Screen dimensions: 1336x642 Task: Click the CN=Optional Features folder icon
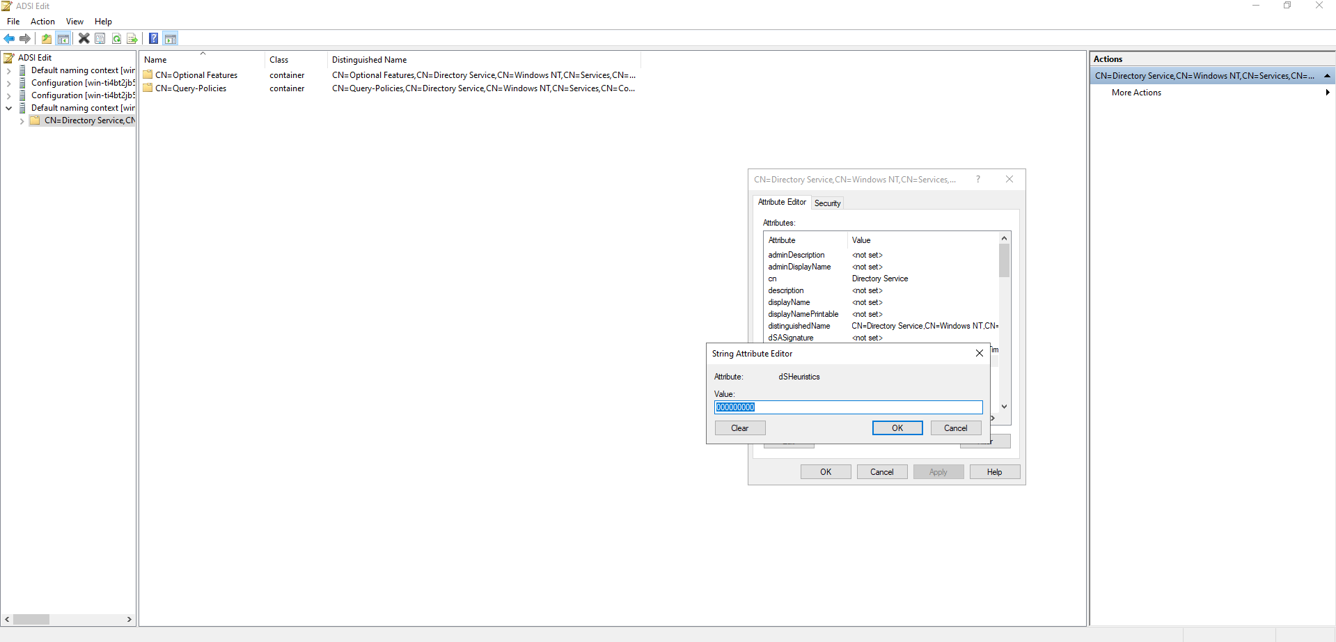click(x=148, y=75)
